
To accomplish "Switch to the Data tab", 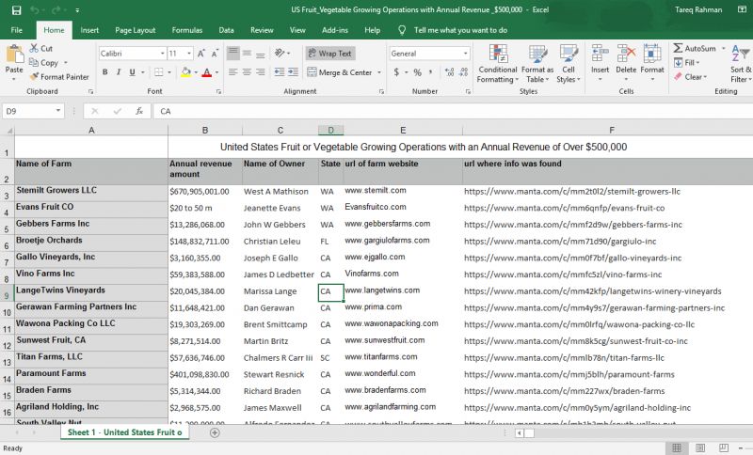I will tap(226, 30).
